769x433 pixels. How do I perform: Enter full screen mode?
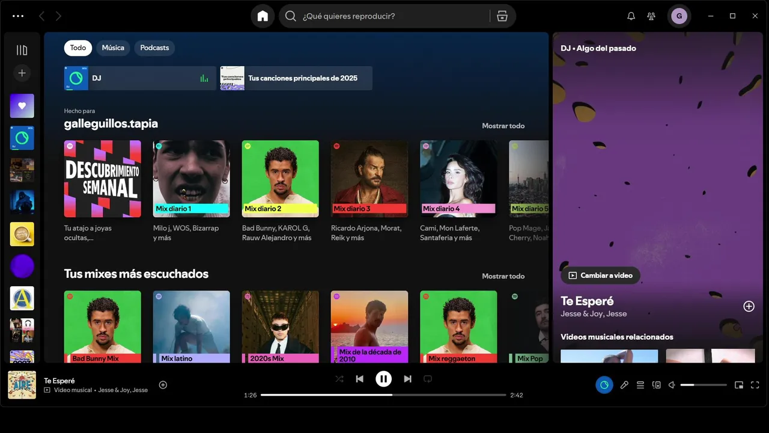[x=755, y=385]
